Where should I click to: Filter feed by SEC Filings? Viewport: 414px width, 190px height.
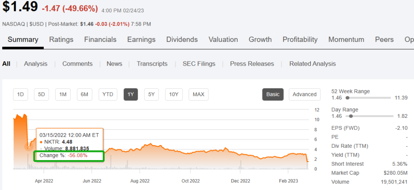tap(199, 64)
